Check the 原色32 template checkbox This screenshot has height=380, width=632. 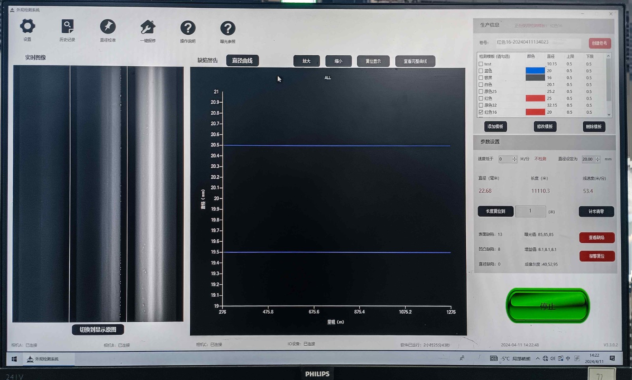click(x=481, y=105)
